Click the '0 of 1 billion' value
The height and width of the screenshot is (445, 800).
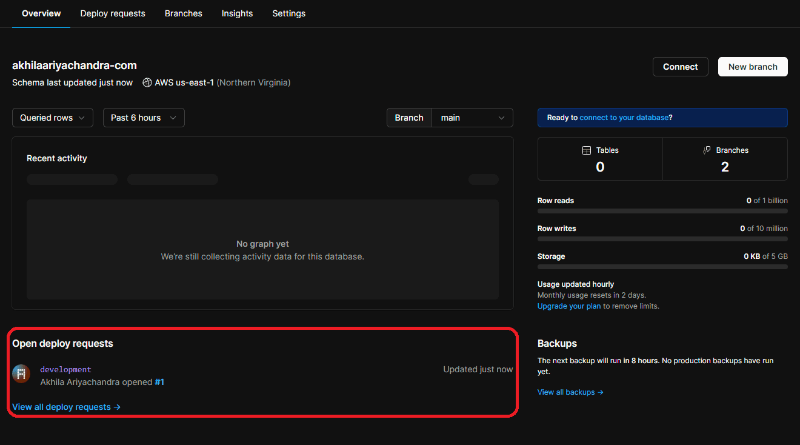767,201
